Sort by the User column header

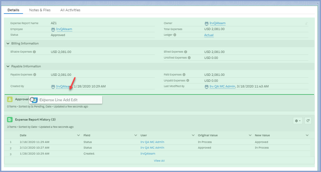coord(144,135)
